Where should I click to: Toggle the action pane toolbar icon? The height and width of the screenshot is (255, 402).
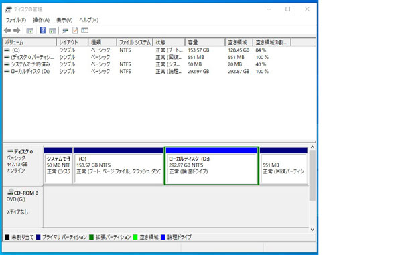pyautogui.click(x=52, y=31)
